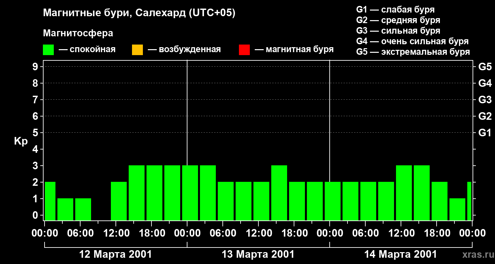The image size is (495, 264).
Task: Click the '06:00' time label for 13 March
Action: coord(223,233)
